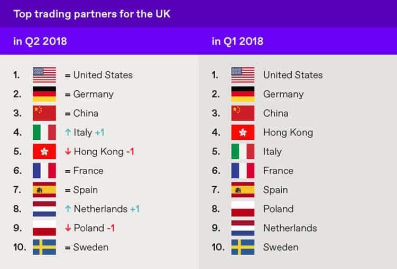Click the Italy flag at rank 4
Image resolution: width=397 pixels, height=269 pixels.
(44, 132)
